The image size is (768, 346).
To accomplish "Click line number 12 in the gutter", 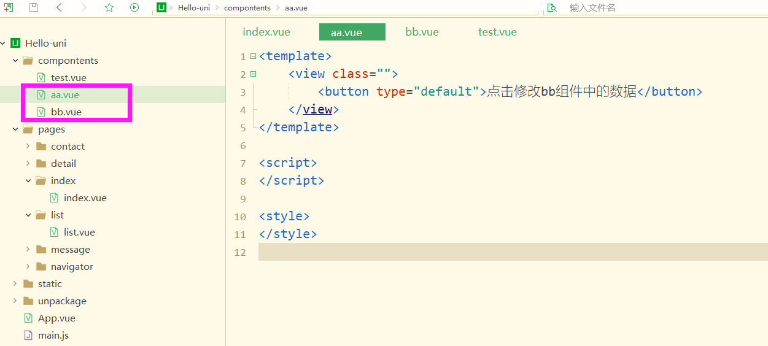I will [240, 252].
